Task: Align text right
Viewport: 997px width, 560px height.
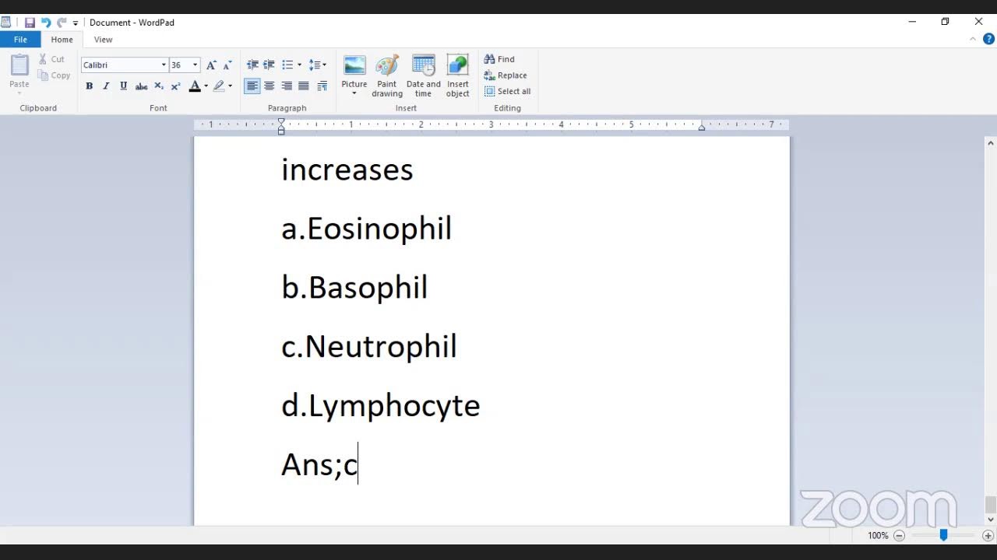Action: click(x=287, y=86)
